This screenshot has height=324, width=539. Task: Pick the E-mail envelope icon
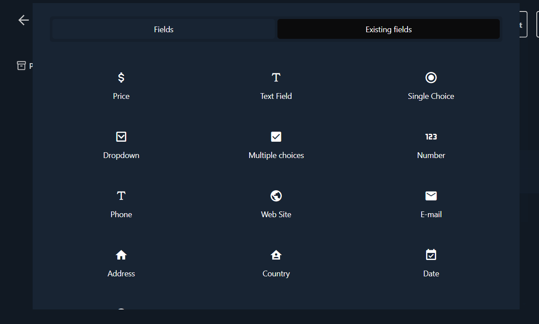(x=431, y=196)
